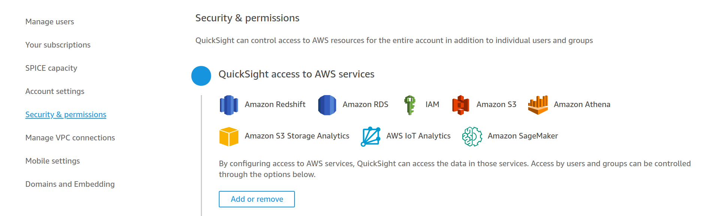
Task: Select the Amazon S3 Storage Analytics icon
Action: tap(229, 136)
